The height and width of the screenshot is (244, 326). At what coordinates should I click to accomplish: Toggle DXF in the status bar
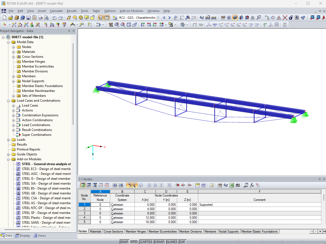click(182, 242)
